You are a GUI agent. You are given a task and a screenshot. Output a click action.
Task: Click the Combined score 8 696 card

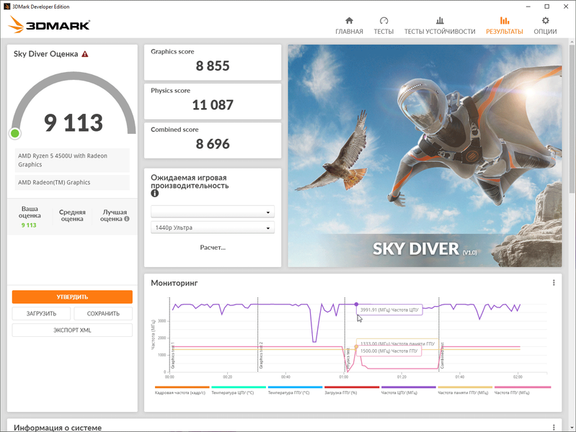(x=213, y=140)
